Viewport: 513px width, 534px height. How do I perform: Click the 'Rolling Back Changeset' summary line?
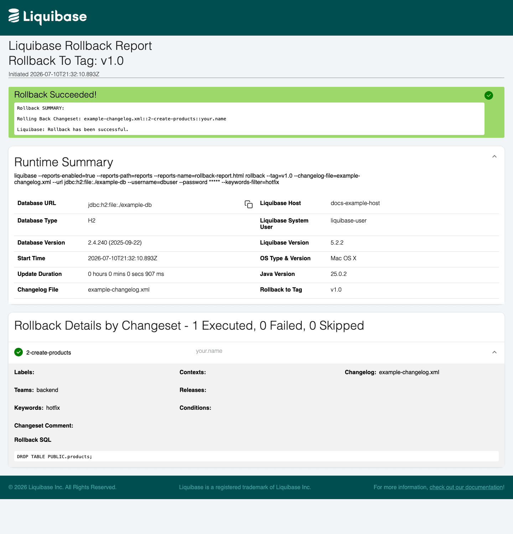pos(121,119)
